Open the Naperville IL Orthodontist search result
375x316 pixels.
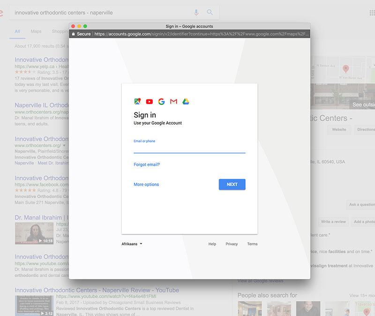tap(42, 105)
